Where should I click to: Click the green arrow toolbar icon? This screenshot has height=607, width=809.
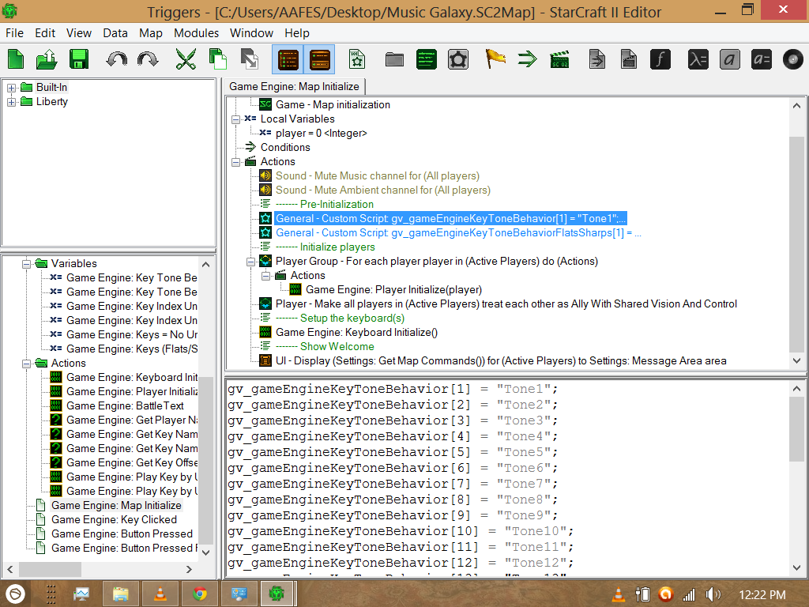click(527, 58)
